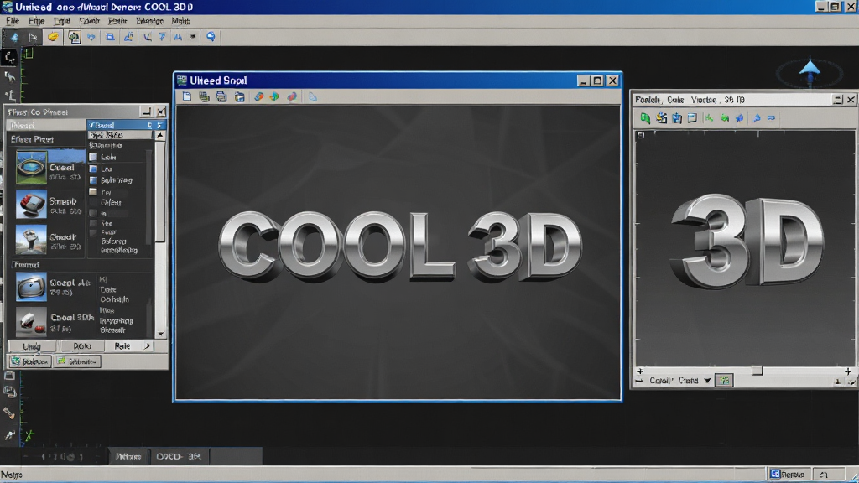This screenshot has width=859, height=483.
Task: Click effects panel scrollbar up arrow
Action: pyautogui.click(x=160, y=135)
